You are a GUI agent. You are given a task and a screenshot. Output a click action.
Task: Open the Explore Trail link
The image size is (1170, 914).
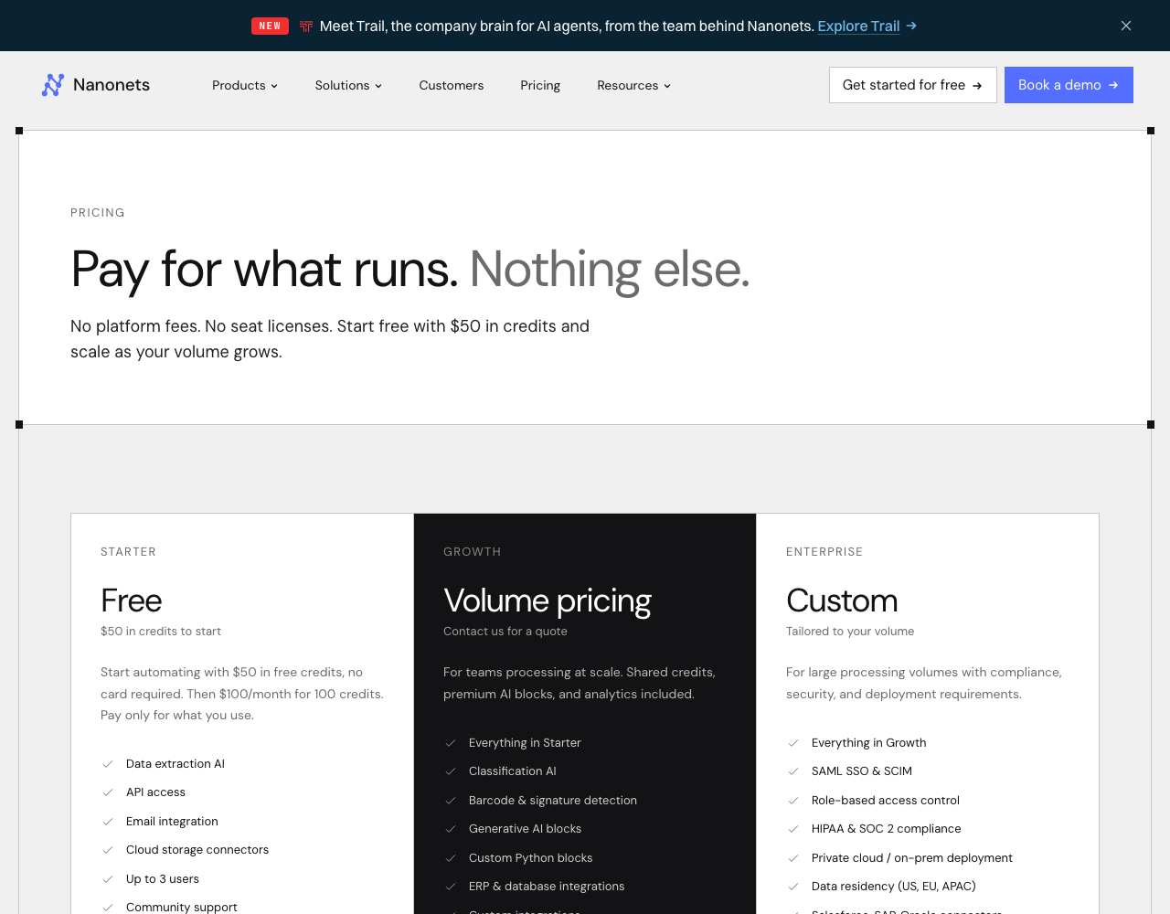tap(858, 26)
